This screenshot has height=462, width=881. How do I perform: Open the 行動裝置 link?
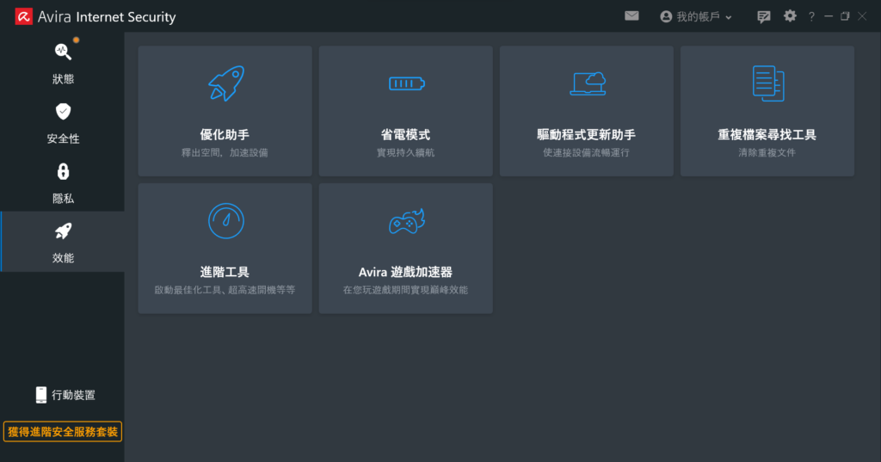click(x=74, y=395)
